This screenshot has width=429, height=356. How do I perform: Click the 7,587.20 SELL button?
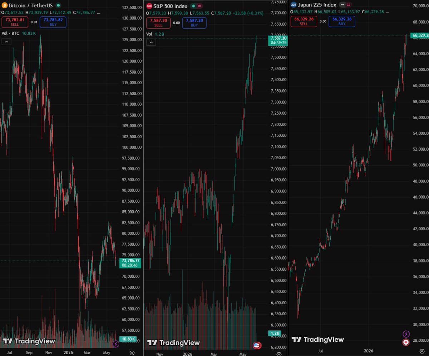pyautogui.click(x=158, y=23)
